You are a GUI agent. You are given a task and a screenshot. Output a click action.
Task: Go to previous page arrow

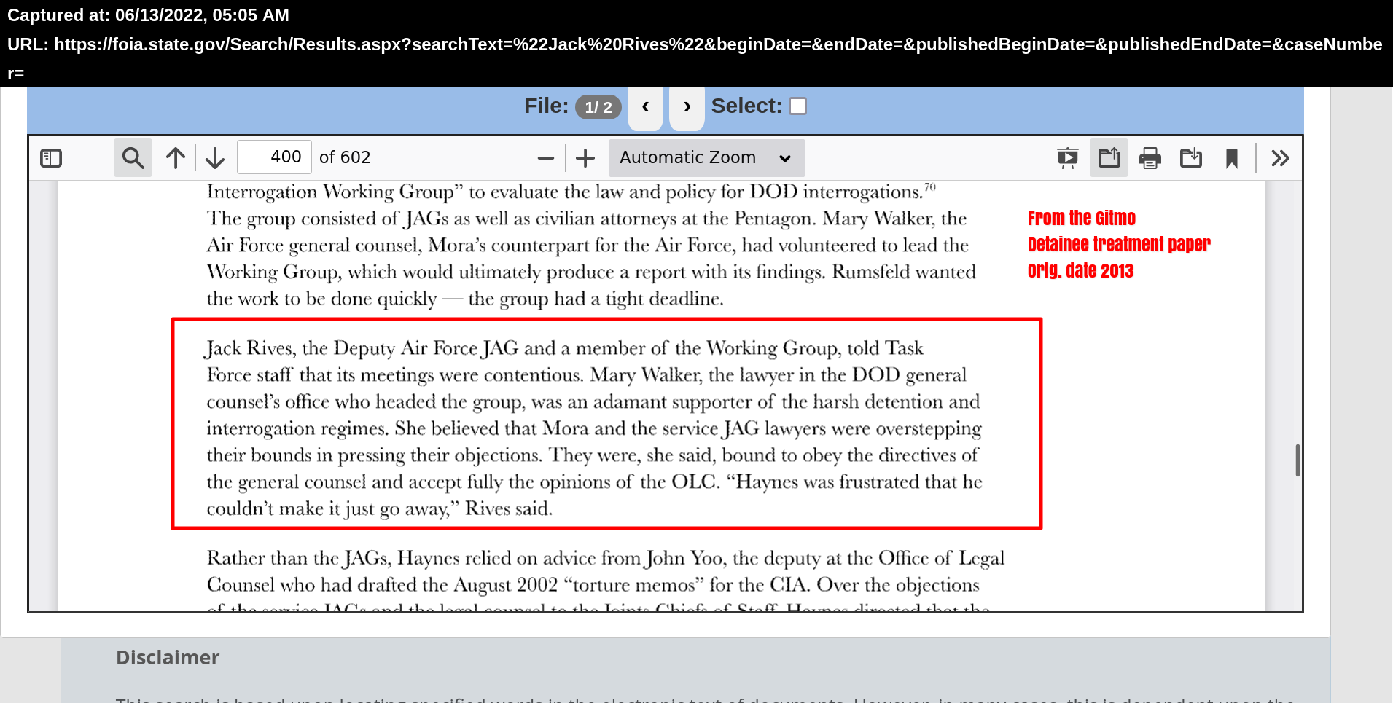pyautogui.click(x=176, y=158)
